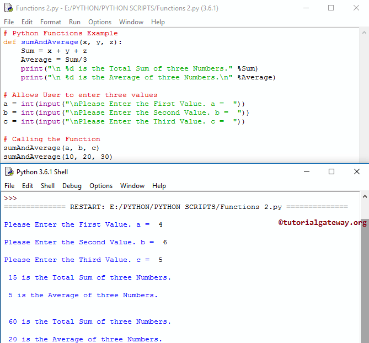
Task: Click the '# Calling the Function' comment
Action: pyautogui.click(x=52, y=139)
